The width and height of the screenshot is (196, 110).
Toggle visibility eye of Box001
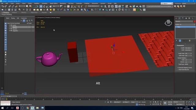point(9,25)
